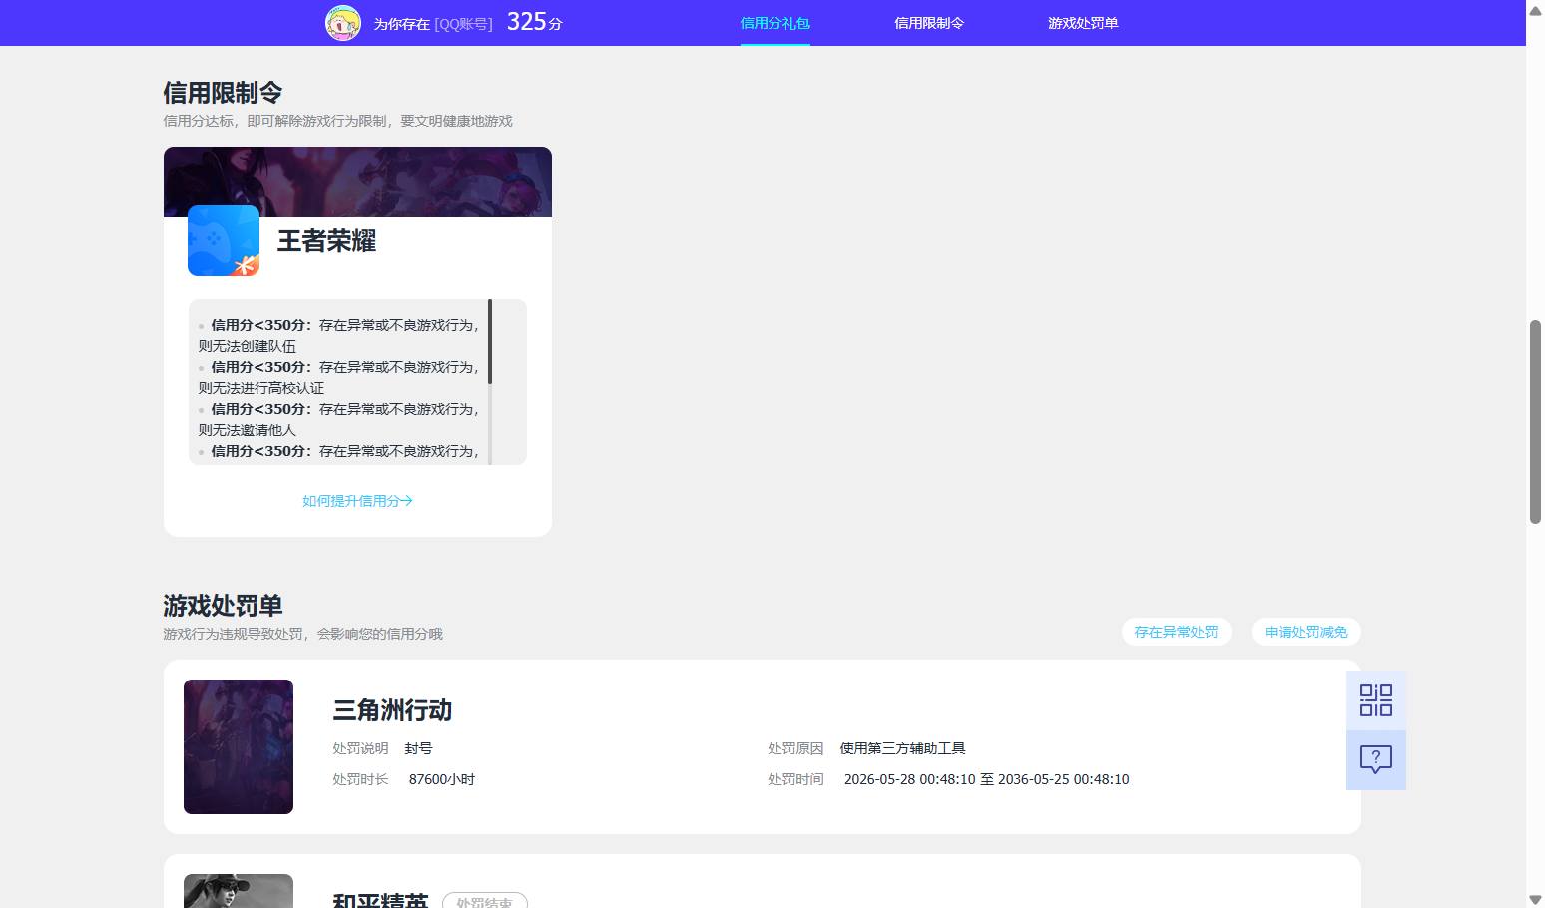Click the 和平精英 game thumbnail
The height and width of the screenshot is (908, 1545).
239,891
